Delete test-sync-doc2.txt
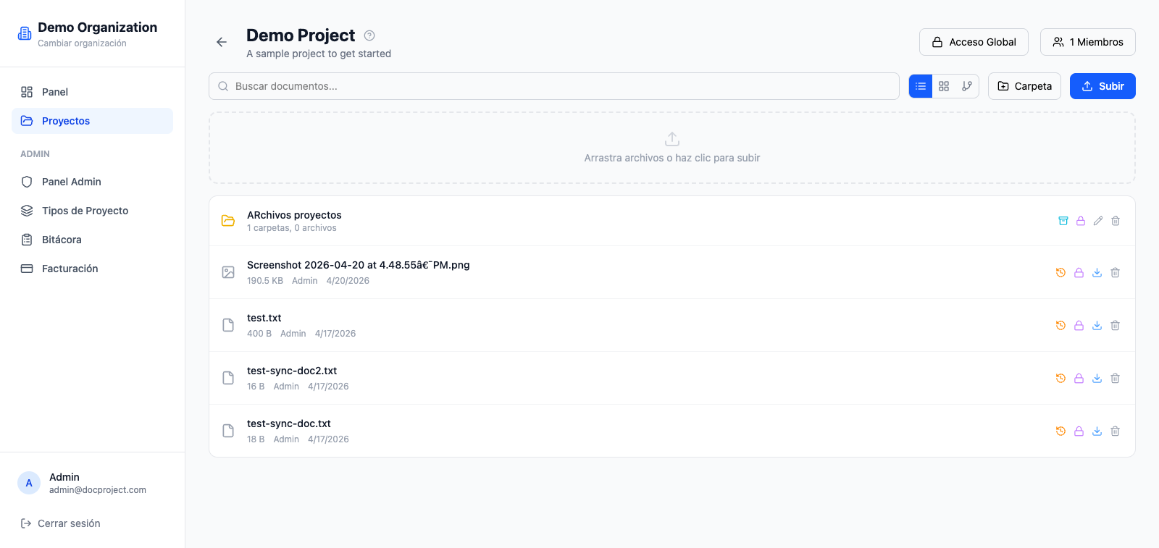This screenshot has height=548, width=1159. pos(1116,379)
